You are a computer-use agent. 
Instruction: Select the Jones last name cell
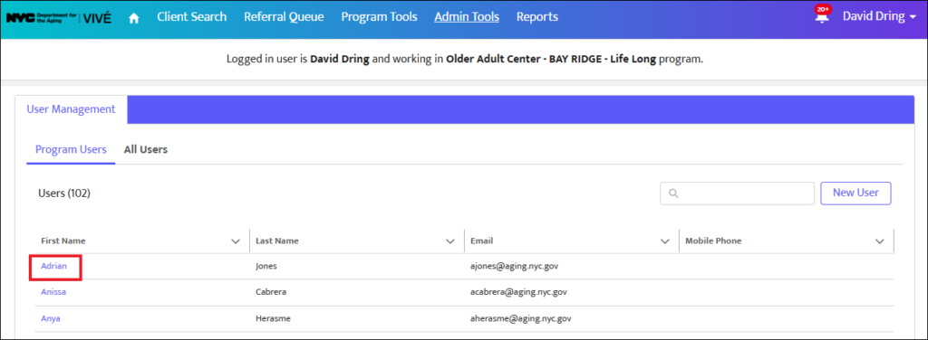coord(266,266)
